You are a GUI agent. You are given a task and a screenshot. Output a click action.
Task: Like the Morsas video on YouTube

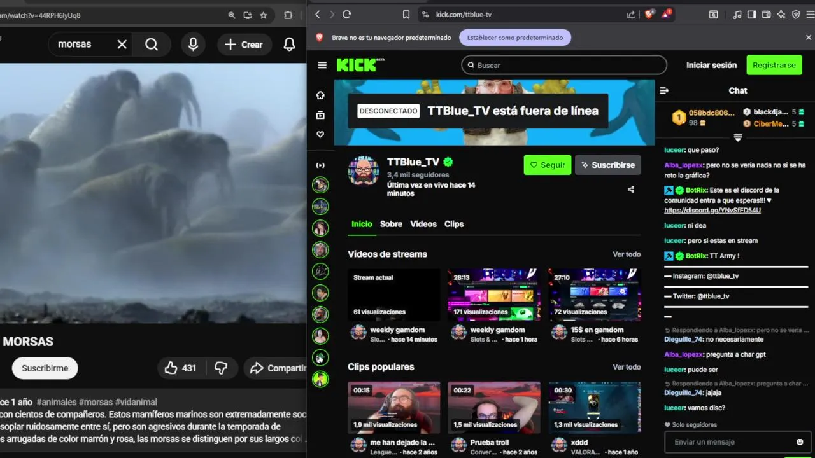point(180,368)
